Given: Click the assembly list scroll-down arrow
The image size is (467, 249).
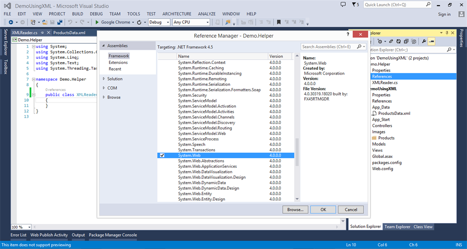Looking at the screenshot, I should (x=297, y=199).
